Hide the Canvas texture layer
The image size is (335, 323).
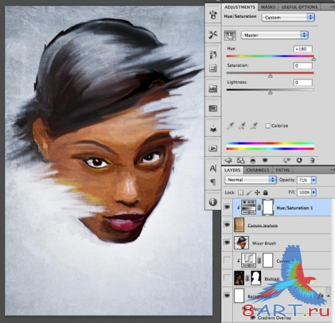tap(227, 225)
